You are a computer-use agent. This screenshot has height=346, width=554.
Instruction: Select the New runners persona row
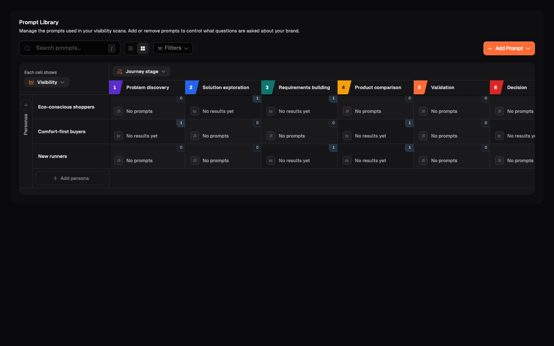pyautogui.click(x=71, y=156)
